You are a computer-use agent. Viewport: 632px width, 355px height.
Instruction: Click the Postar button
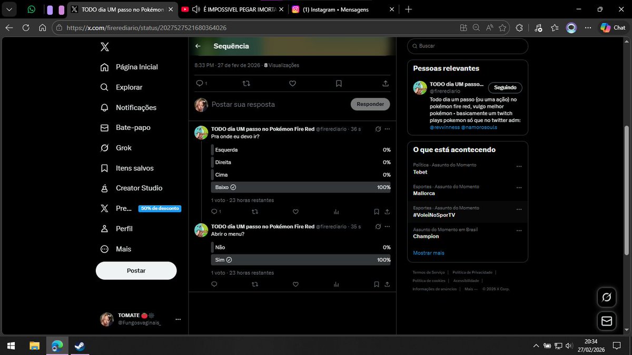pos(136,270)
